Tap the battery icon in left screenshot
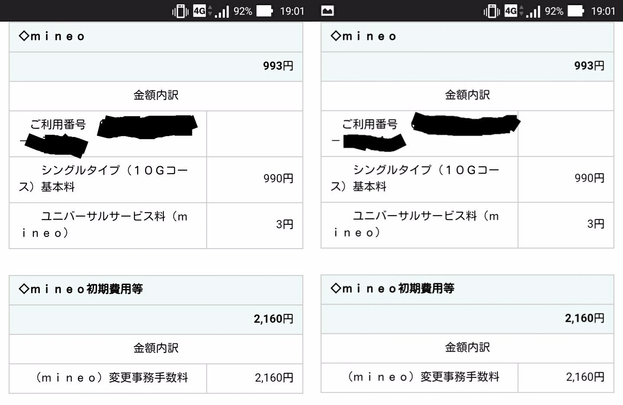The height and width of the screenshot is (405, 623). coord(264,11)
